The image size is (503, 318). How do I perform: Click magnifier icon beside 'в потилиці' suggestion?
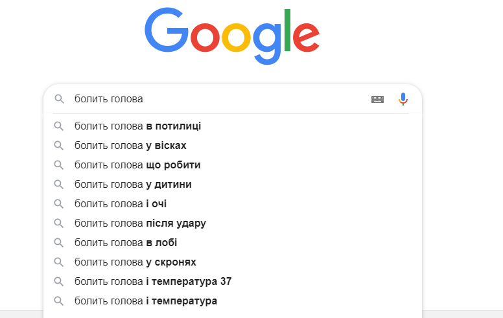click(x=59, y=126)
